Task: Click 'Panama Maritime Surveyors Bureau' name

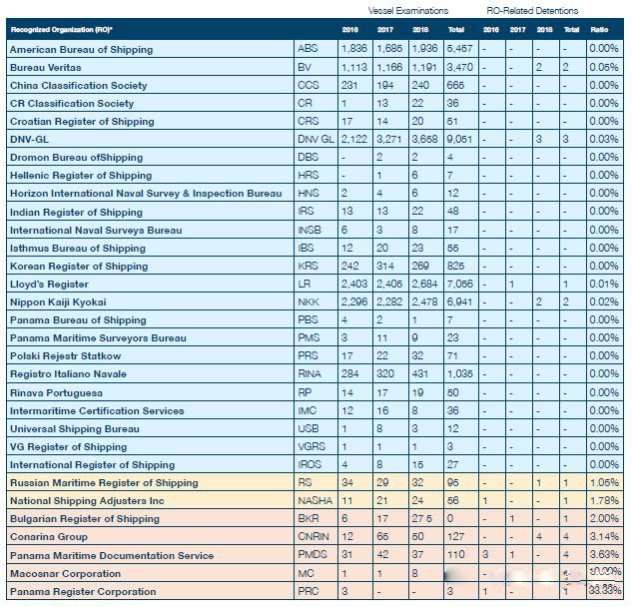Action: pyautogui.click(x=99, y=337)
